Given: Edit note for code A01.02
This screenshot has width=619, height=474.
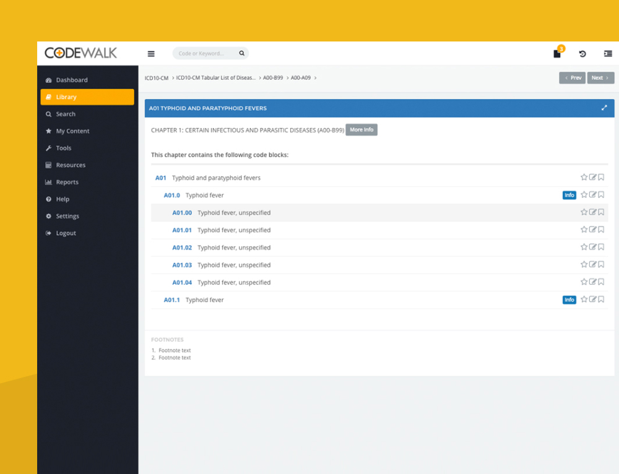Looking at the screenshot, I should point(592,247).
